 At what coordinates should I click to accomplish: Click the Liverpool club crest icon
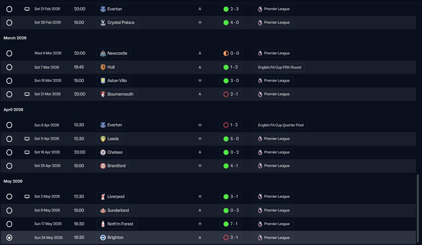(103, 197)
